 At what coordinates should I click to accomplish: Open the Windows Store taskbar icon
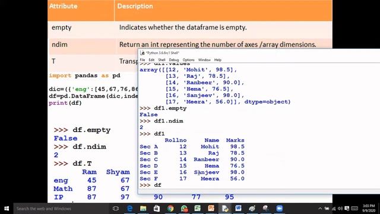[x=157, y=209]
